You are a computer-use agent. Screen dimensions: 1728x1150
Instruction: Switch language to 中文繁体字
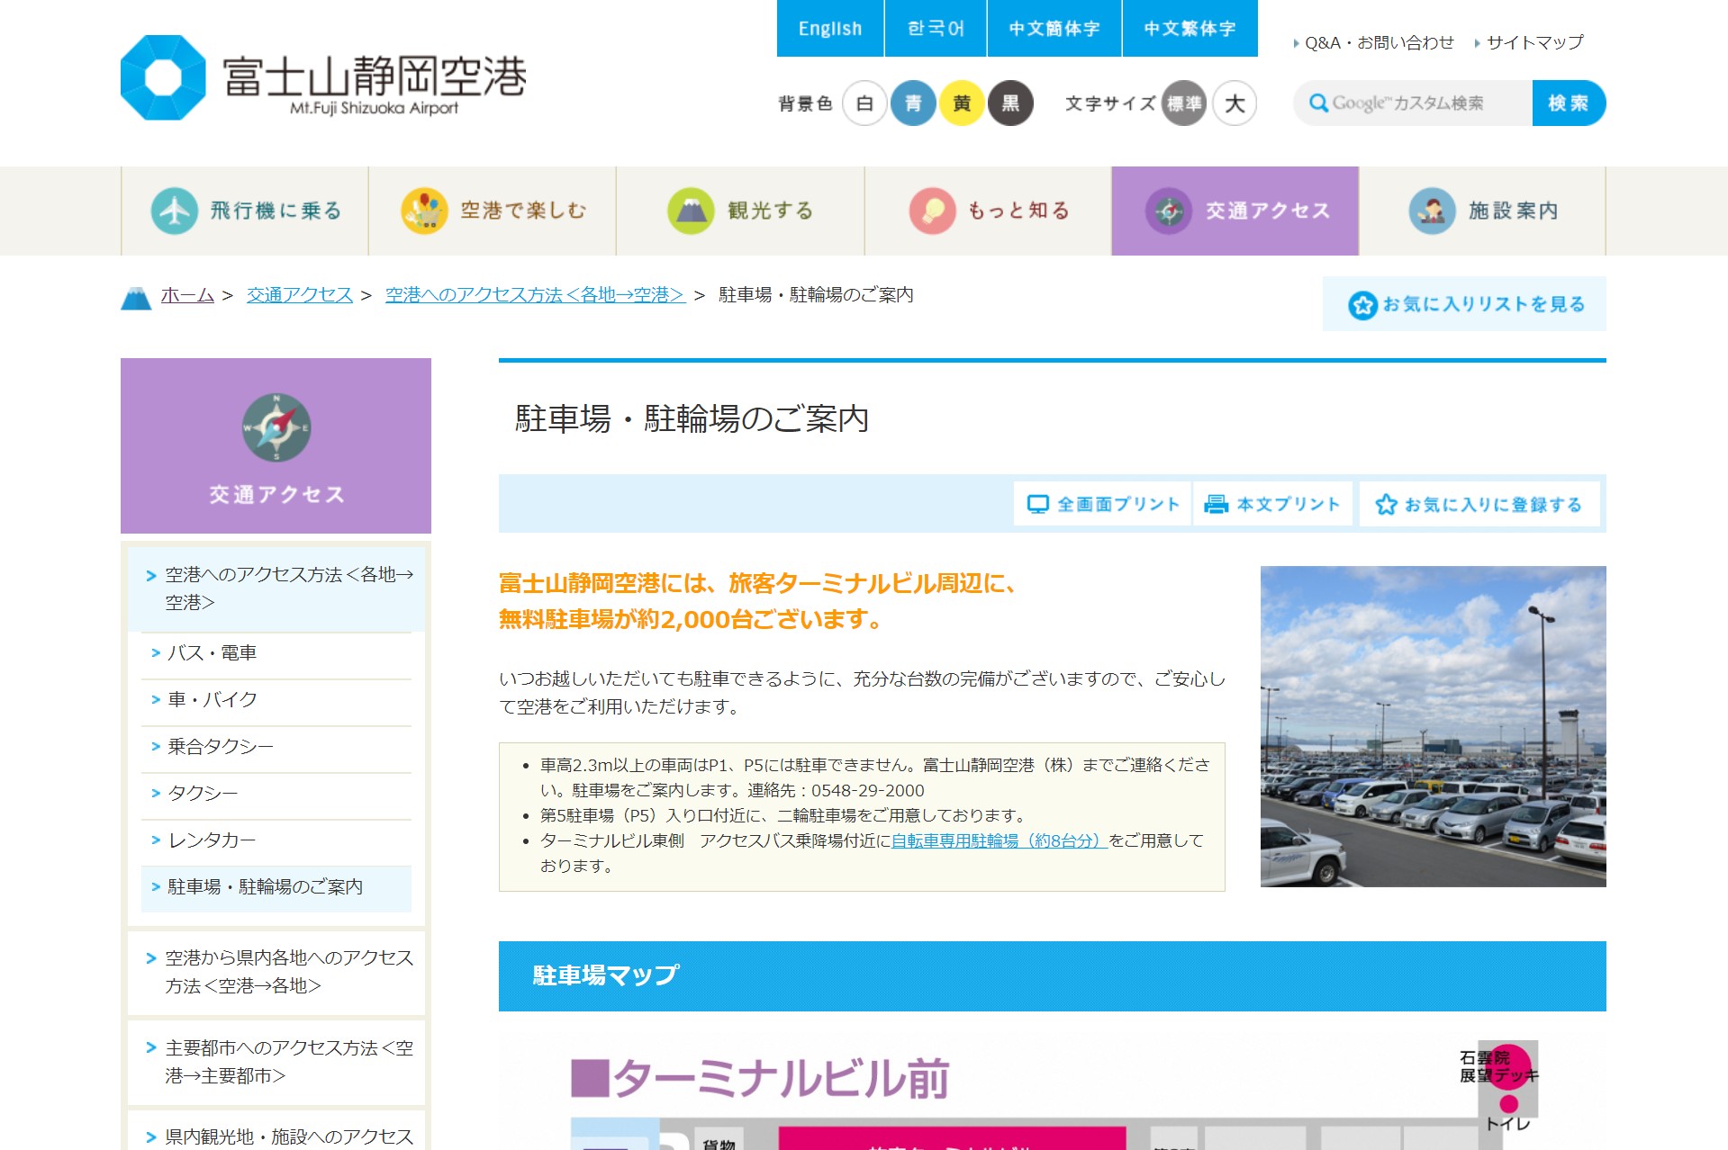[1190, 28]
